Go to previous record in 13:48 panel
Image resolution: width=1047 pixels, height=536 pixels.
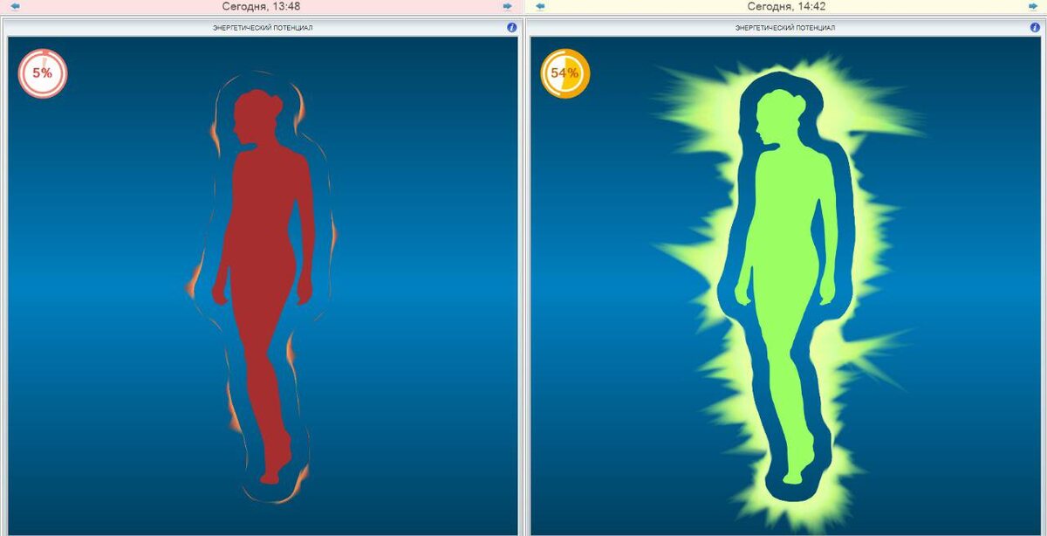pos(16,6)
